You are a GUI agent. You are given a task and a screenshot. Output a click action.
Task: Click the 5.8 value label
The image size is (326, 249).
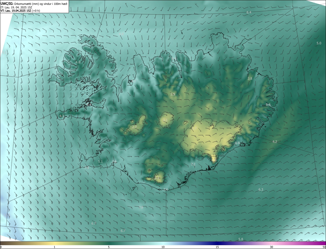pyautogui.click(x=241, y=239)
